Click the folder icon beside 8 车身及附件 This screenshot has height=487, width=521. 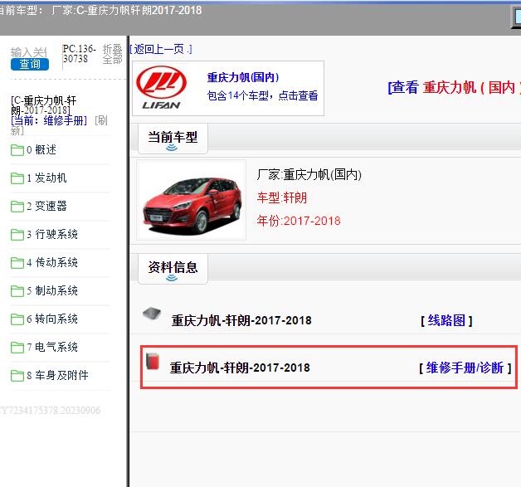(17, 376)
